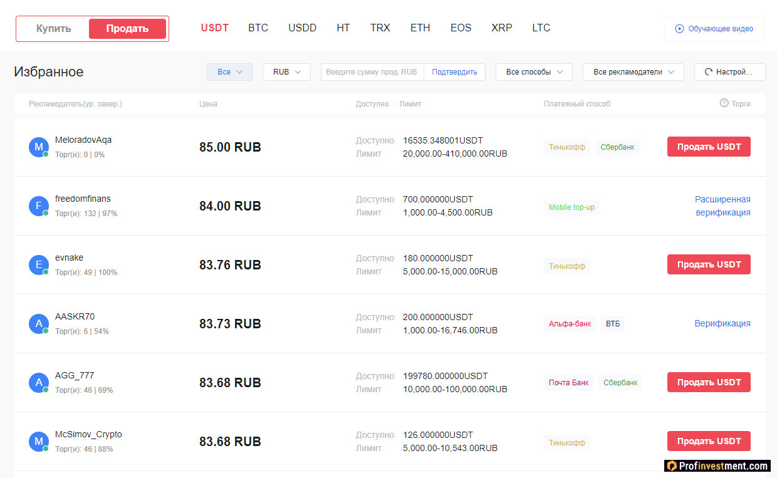Viewport: 777px width, 478px height.
Task: Expand the Все filter dropdown
Action: pos(229,72)
